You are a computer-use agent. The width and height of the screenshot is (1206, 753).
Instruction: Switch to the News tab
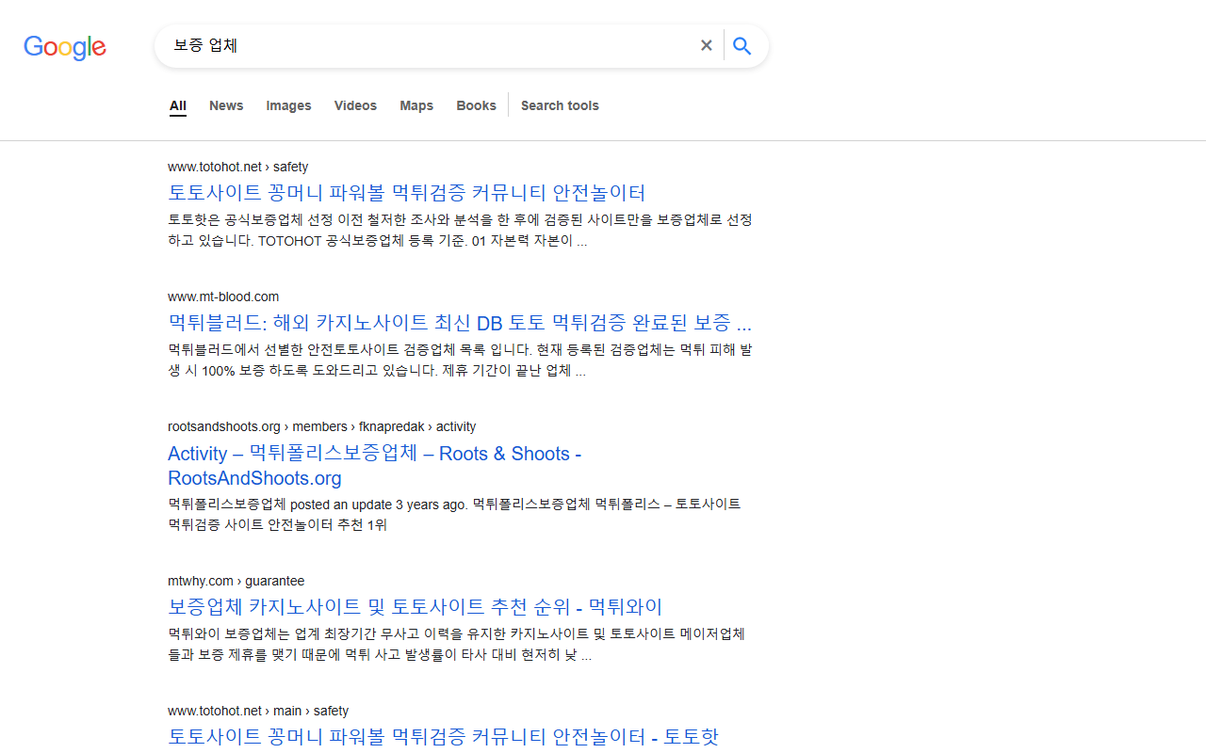point(226,105)
